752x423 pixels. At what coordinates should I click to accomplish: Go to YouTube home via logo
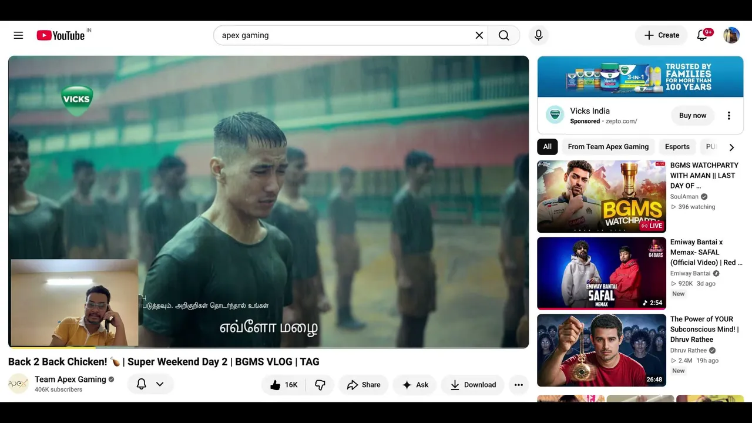[61, 35]
